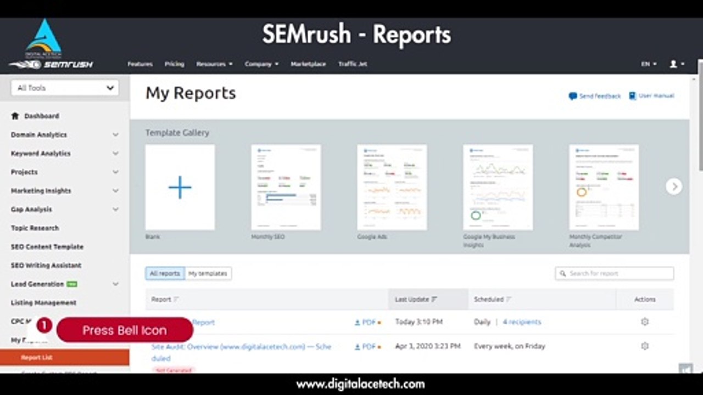Open SEO Content Template

[x=47, y=246]
